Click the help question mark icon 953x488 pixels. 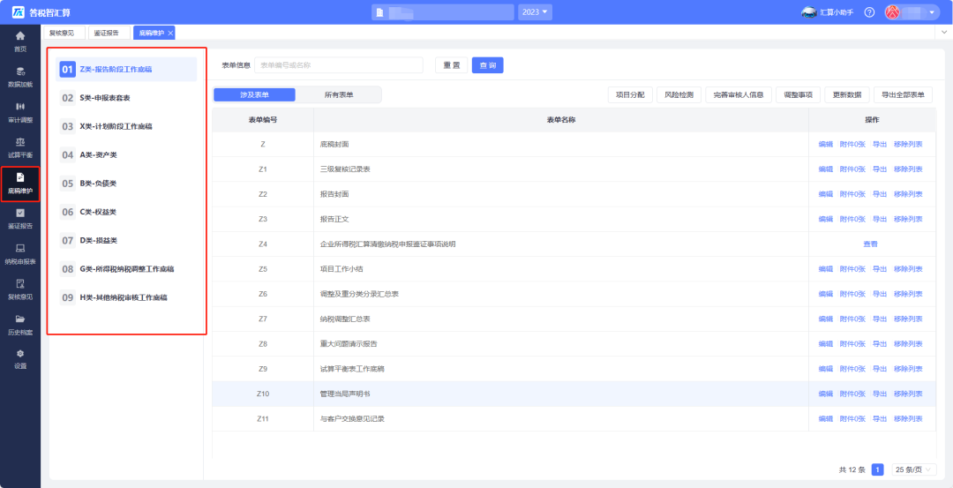(x=869, y=12)
